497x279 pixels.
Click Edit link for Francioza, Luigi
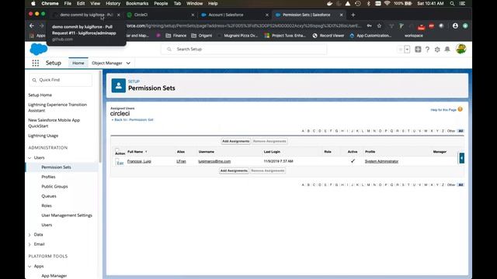pyautogui.click(x=120, y=164)
